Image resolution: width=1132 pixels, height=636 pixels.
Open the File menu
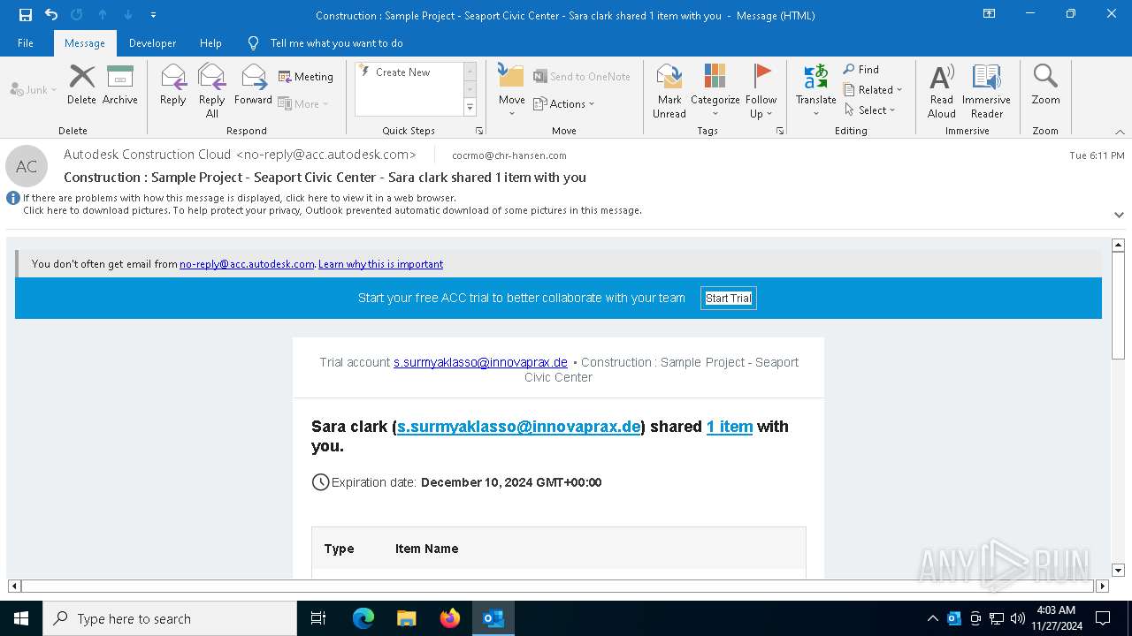pos(26,43)
